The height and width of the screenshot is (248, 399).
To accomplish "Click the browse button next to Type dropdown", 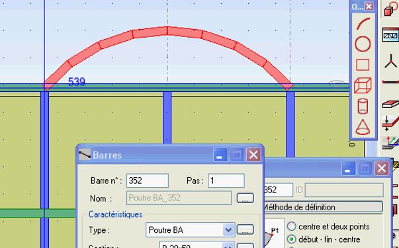I will pos(245,229).
